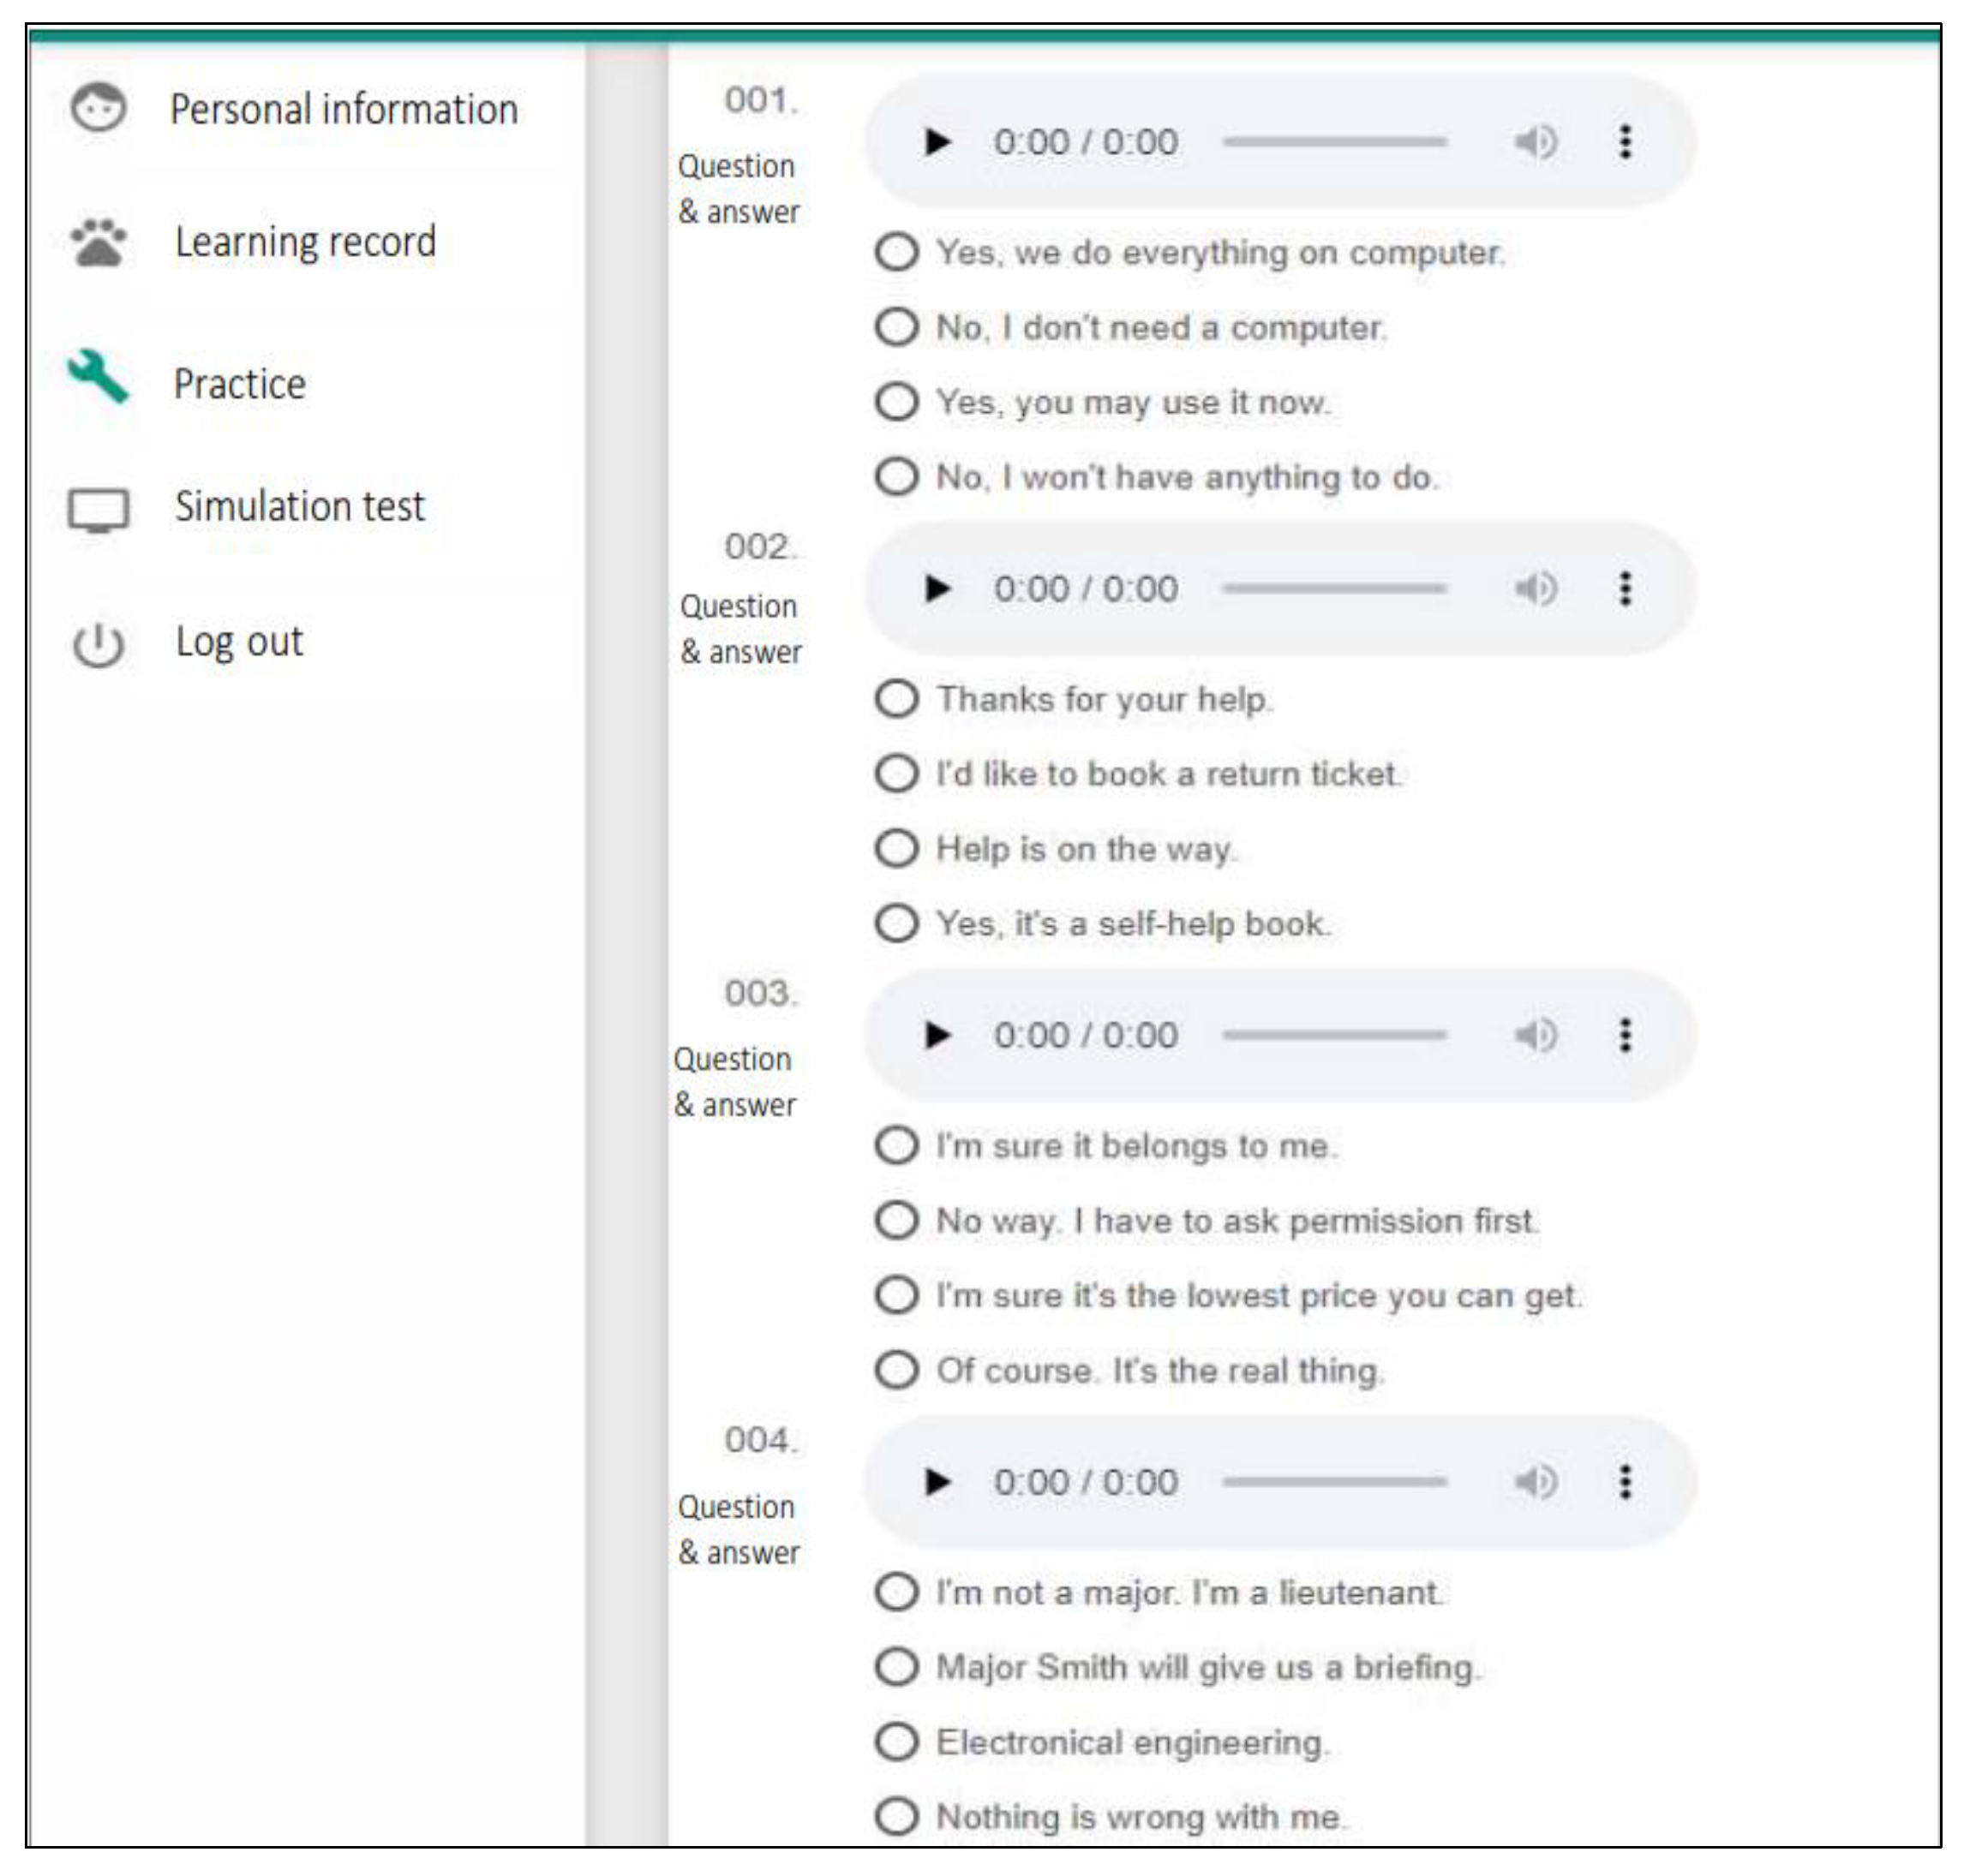Open Personal information page
Viewport: 1970px width, 1876px height.
[343, 109]
